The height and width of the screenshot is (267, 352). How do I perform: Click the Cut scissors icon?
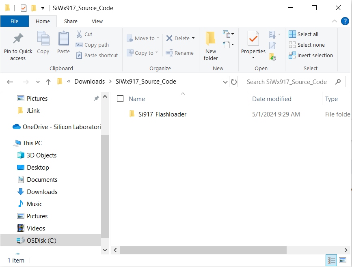[x=79, y=34]
